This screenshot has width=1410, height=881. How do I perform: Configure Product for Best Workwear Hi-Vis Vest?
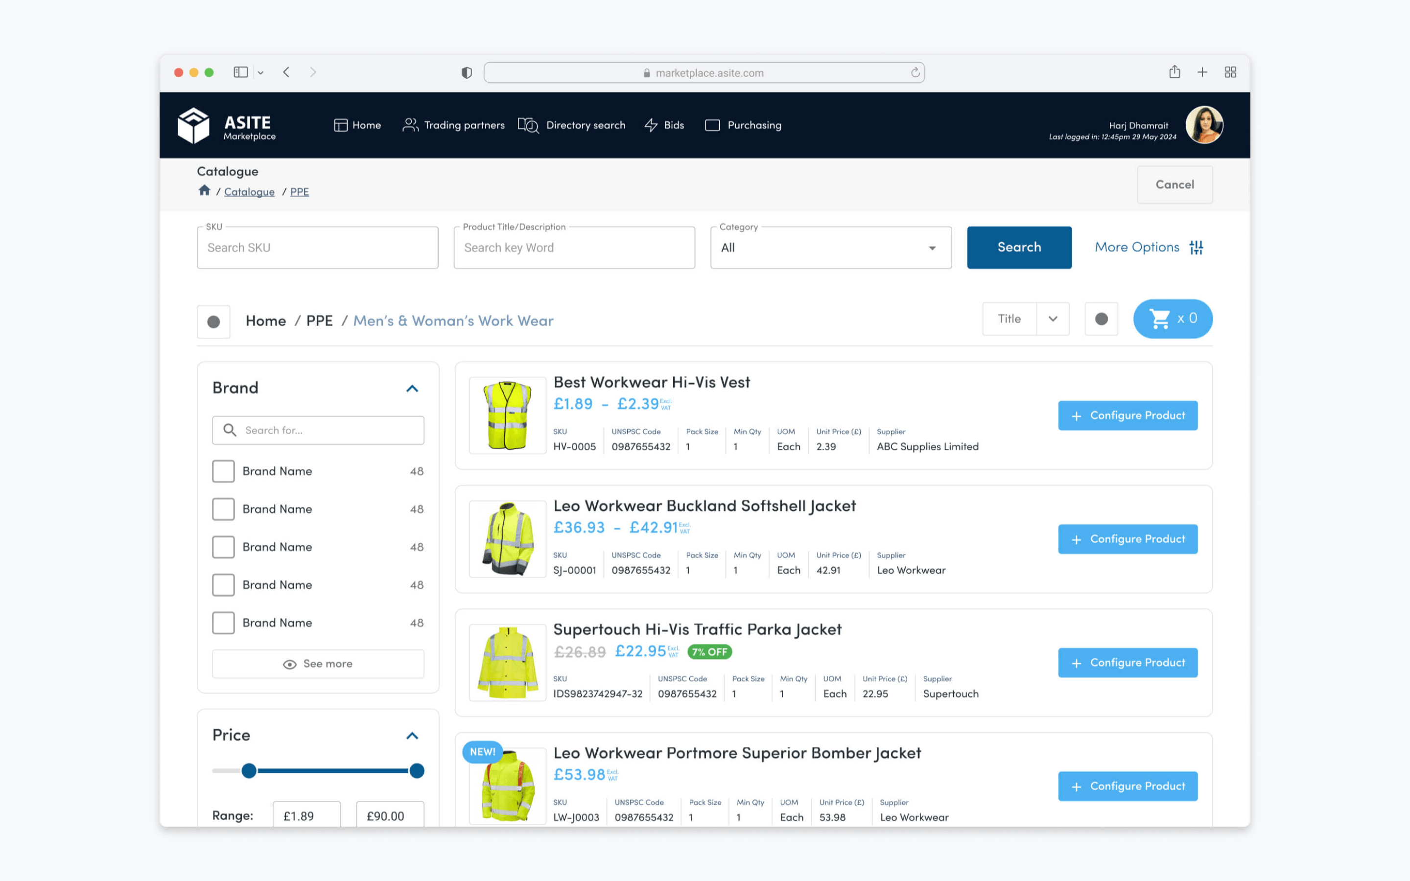click(1128, 416)
